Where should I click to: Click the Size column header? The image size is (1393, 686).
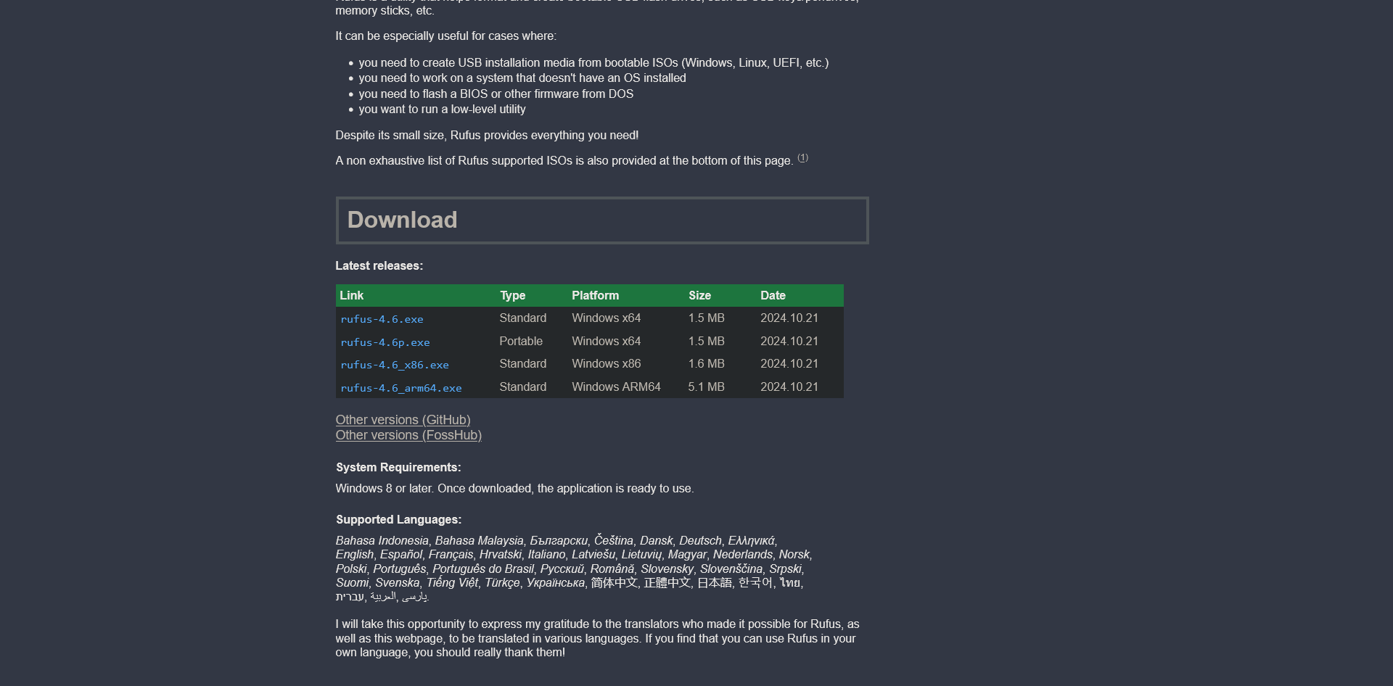[x=699, y=295]
